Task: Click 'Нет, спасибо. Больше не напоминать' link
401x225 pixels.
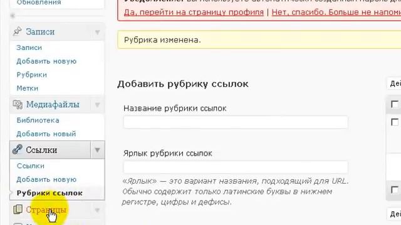Action: [x=336, y=12]
